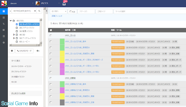Open the drecom company dropdown
The width and height of the screenshot is (186, 107).
click(x=21, y=3)
